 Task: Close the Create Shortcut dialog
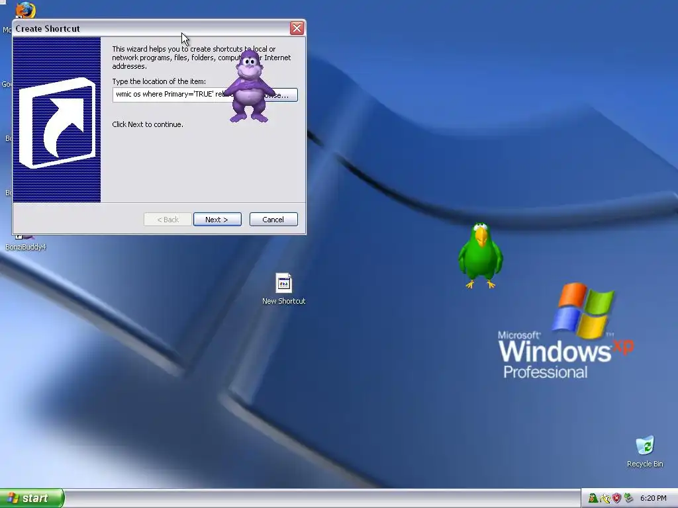pos(297,28)
